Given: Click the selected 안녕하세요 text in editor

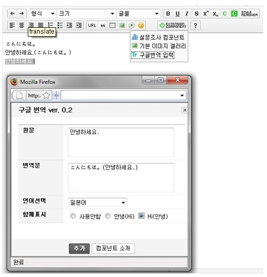Looking at the screenshot, I should (19, 61).
